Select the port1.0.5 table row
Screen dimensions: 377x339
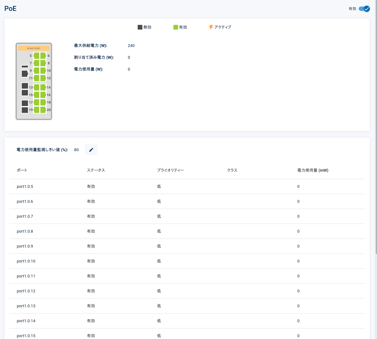(x=187, y=187)
